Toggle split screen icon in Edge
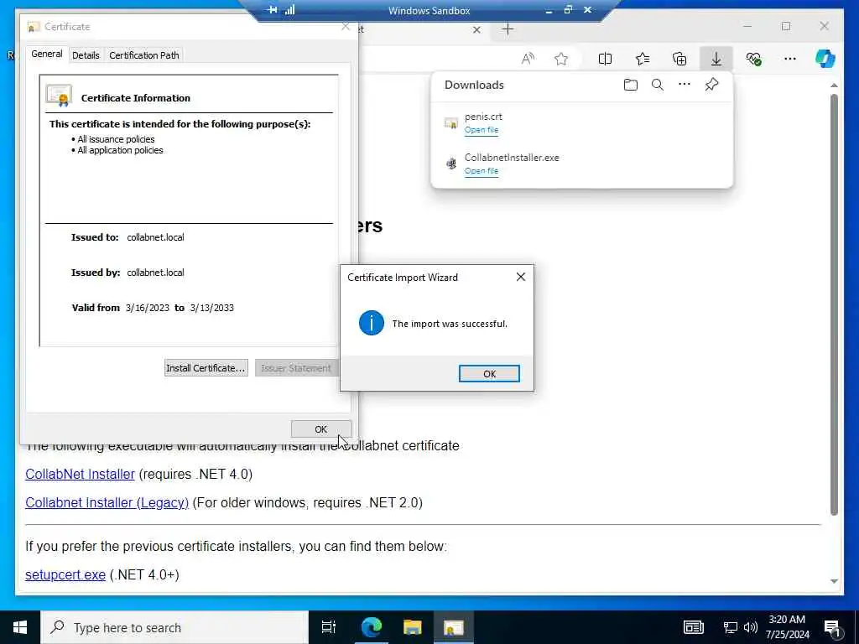This screenshot has height=644, width=859. (605, 59)
